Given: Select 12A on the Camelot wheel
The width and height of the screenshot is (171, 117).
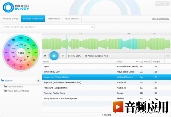Looking at the screenshot, I should 21,44.
